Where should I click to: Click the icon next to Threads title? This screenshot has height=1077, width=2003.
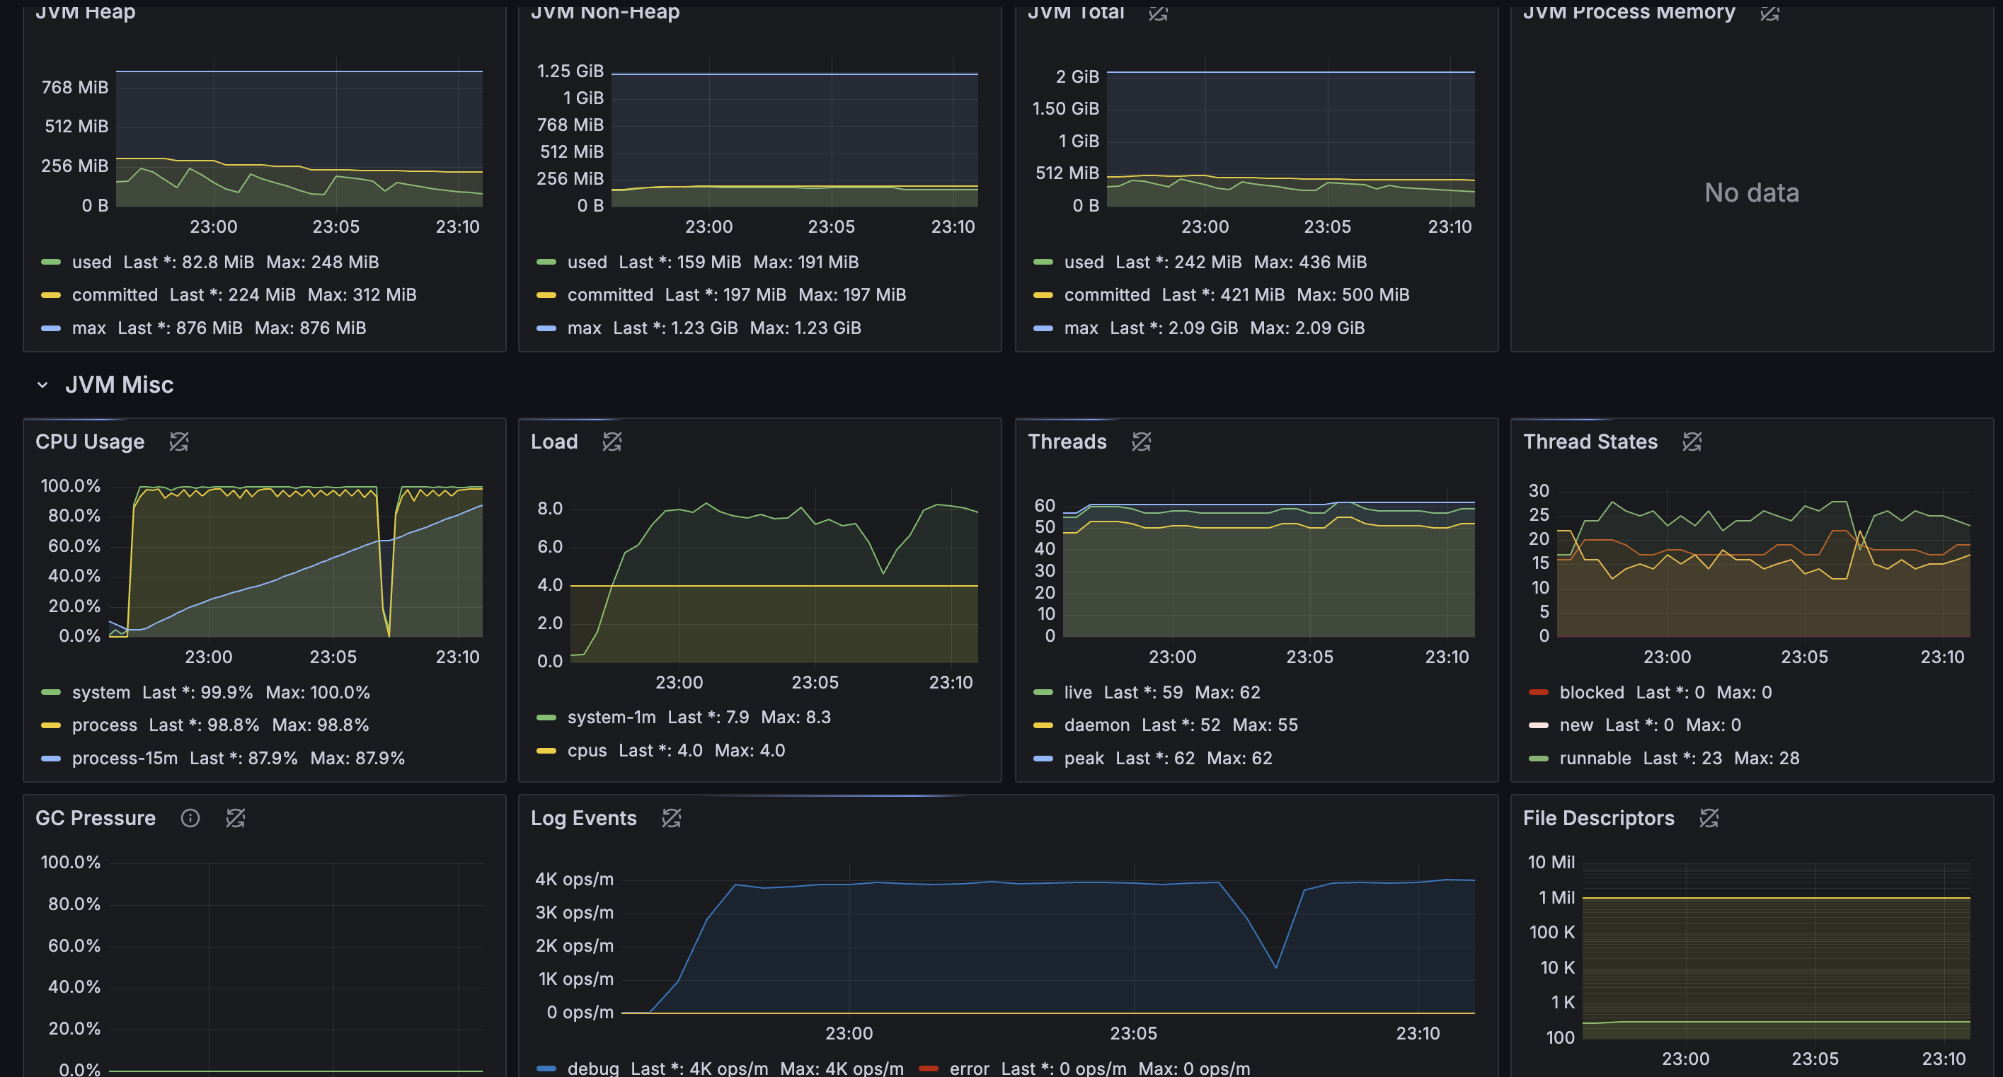(x=1141, y=442)
